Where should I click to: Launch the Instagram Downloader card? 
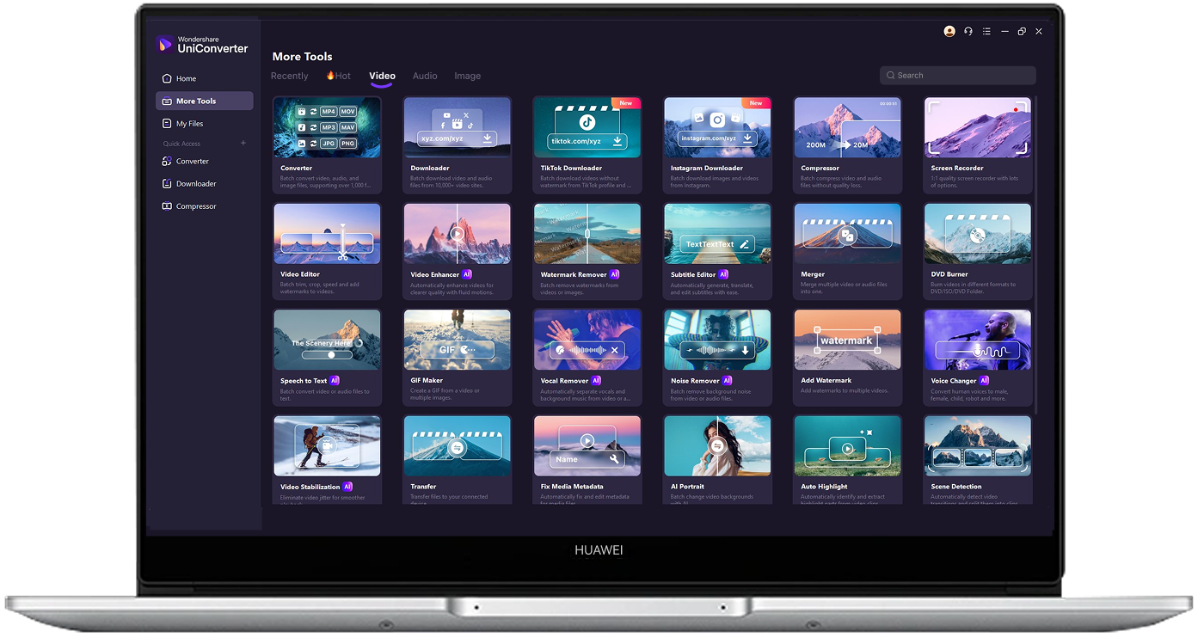(x=717, y=144)
